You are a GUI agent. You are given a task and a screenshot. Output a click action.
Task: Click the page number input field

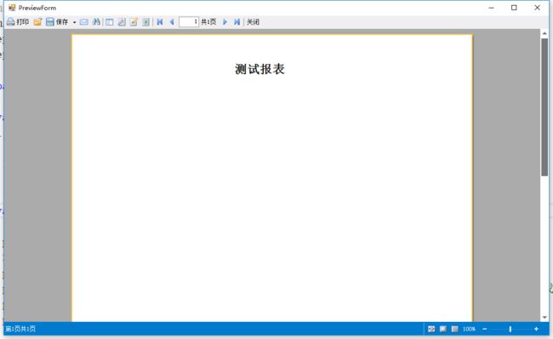tap(189, 22)
